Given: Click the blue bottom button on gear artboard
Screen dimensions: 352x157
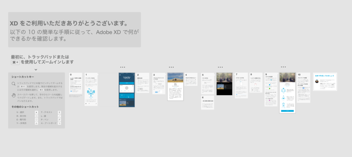Looking at the screenshot, I should coord(287,111).
